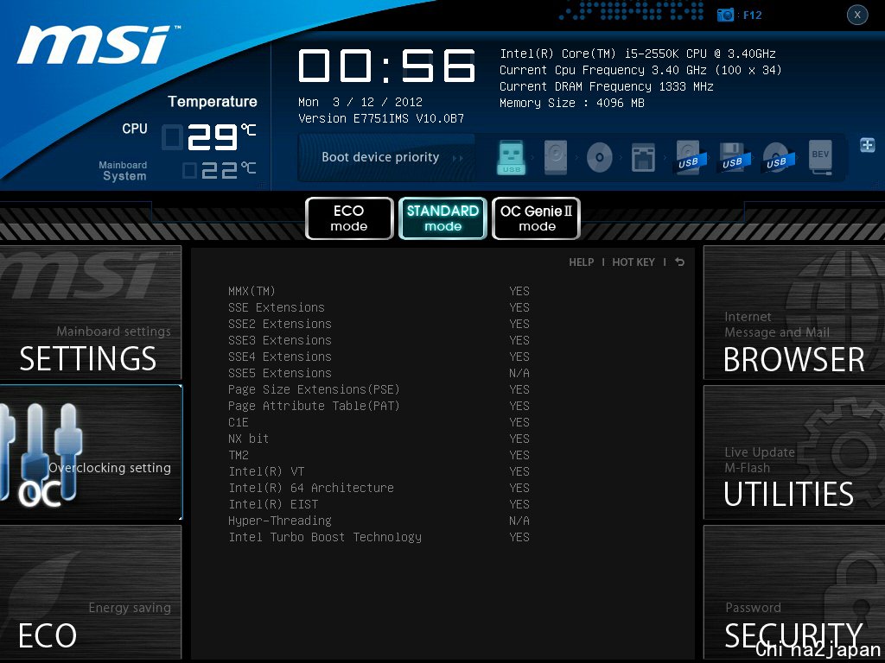Click the TM2 row
The width and height of the screenshot is (885, 663).
point(379,455)
